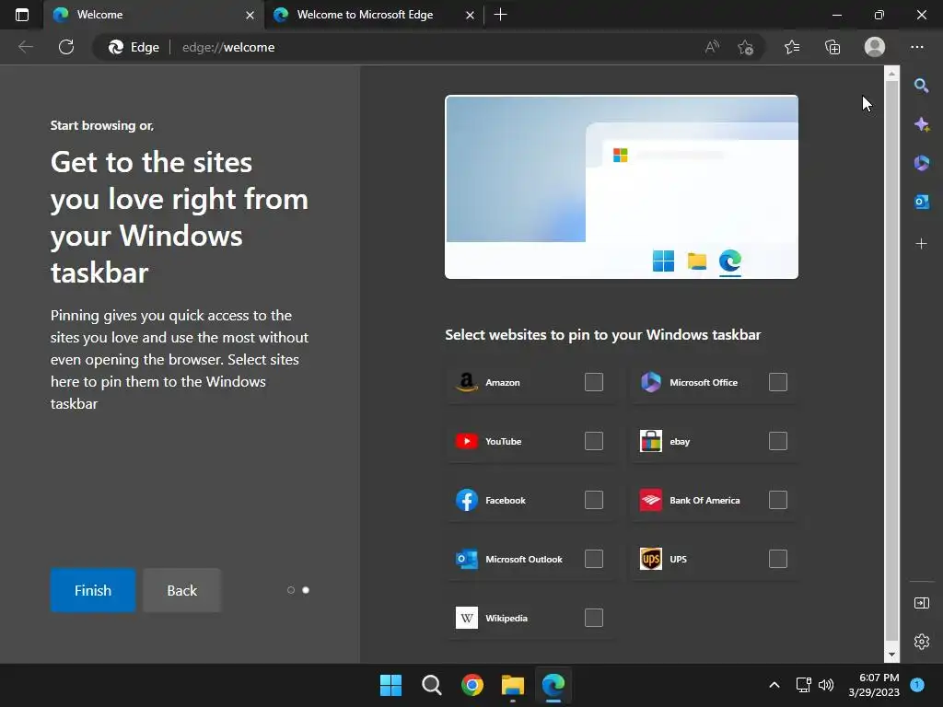Open File Explorer from taskbar

(x=513, y=685)
